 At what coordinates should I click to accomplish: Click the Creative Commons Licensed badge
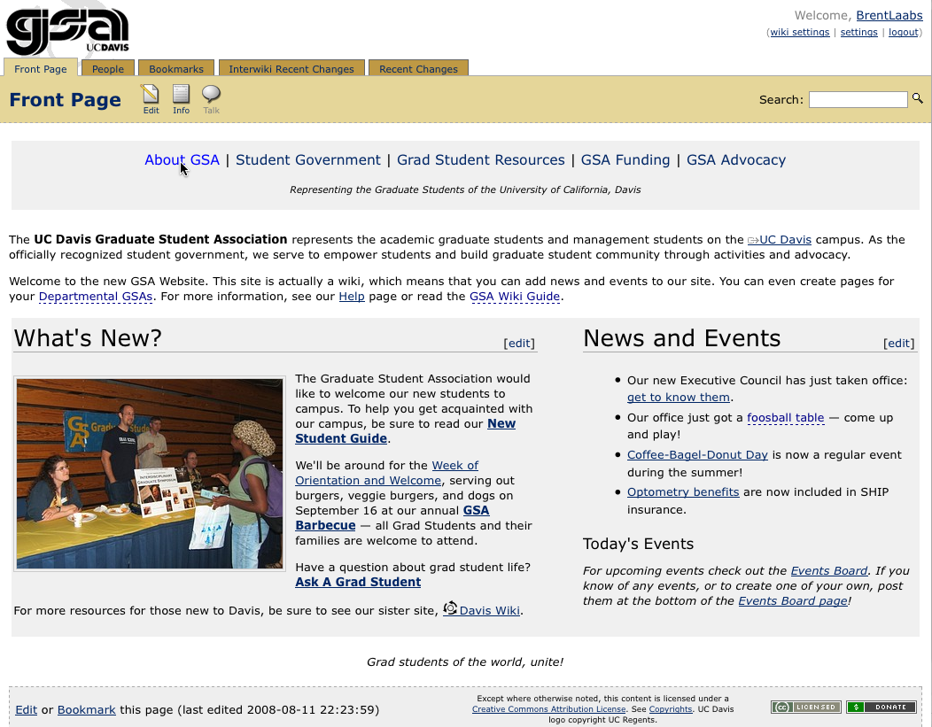point(804,707)
